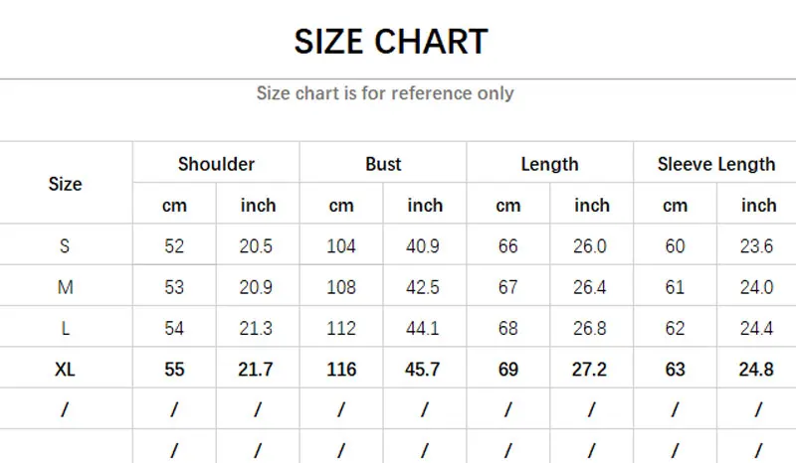The height and width of the screenshot is (463, 796).
Task: Select the 61 sleeve length cm cell
Action: (x=676, y=288)
